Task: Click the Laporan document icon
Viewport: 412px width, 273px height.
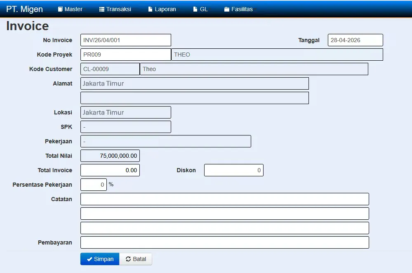Action: (150, 9)
